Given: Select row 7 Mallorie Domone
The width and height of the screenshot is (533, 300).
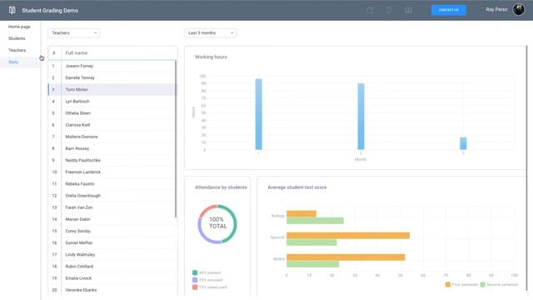Looking at the screenshot, I should tap(112, 137).
